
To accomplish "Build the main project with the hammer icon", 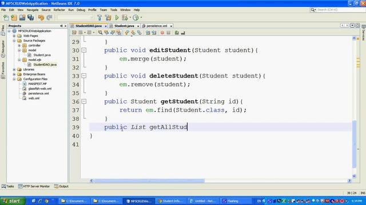I will point(100,18).
